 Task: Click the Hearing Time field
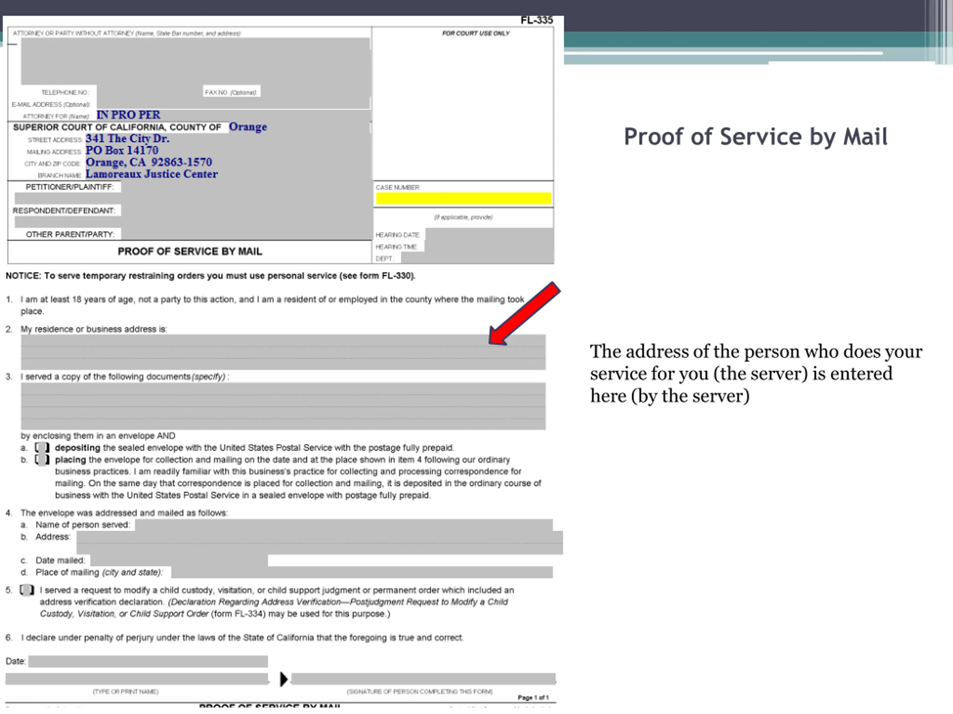point(489,247)
